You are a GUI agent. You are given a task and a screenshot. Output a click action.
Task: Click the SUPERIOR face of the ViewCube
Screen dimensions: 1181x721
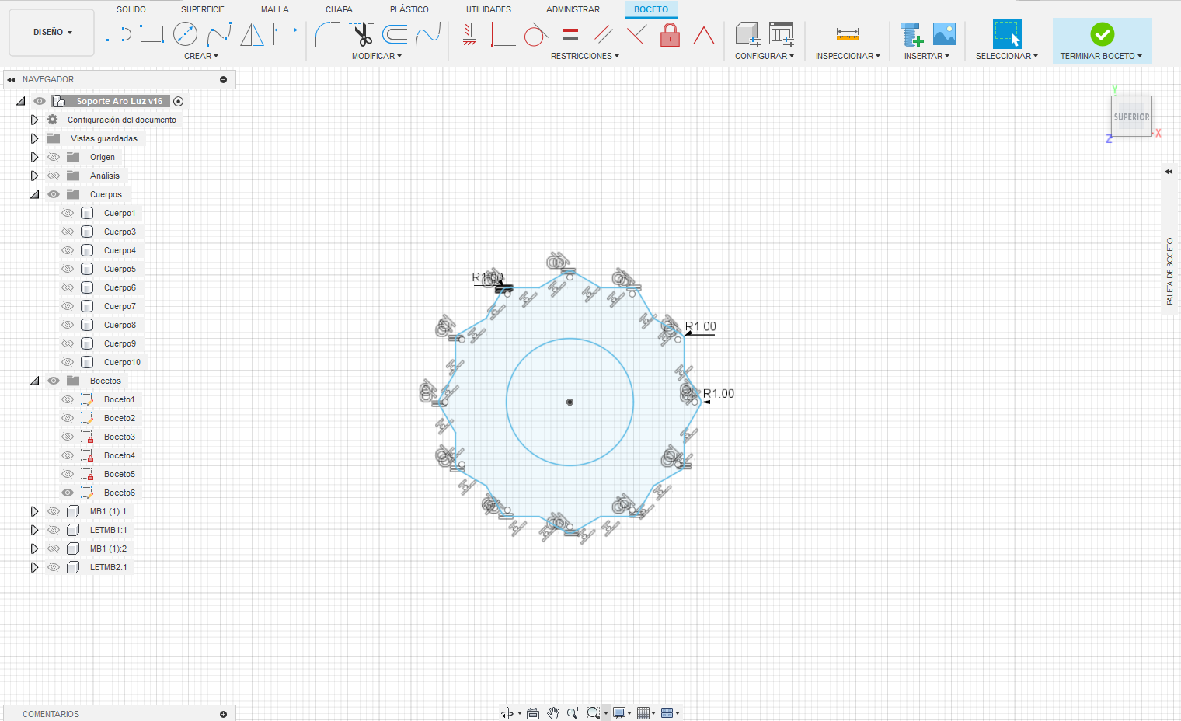1131,117
